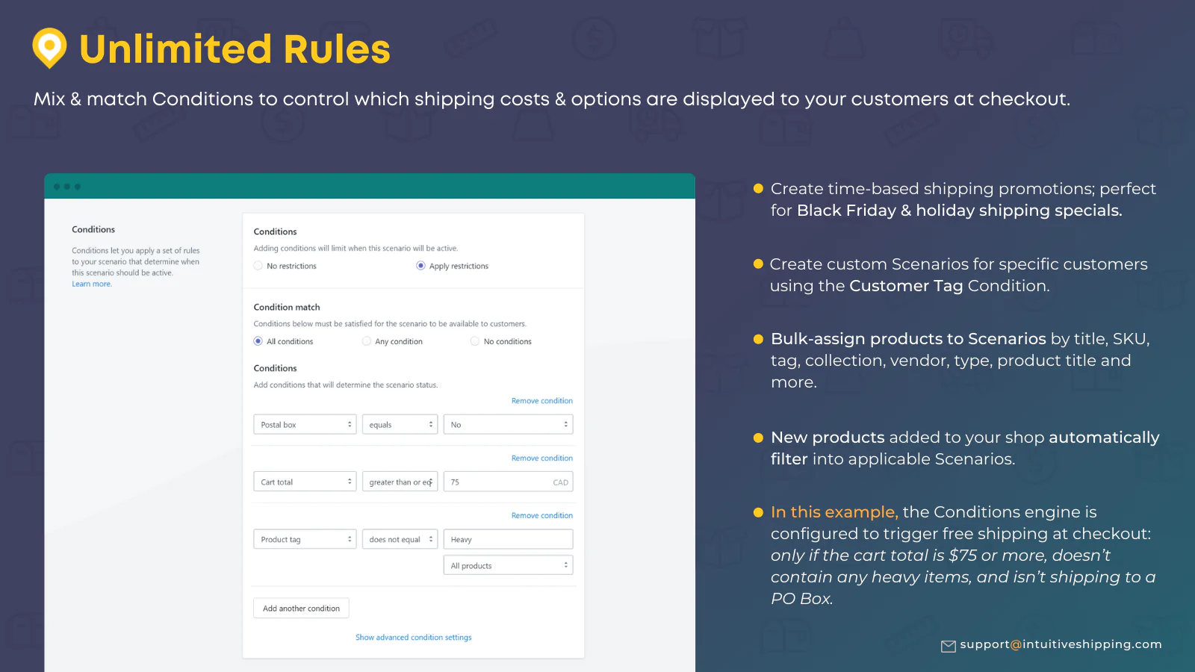
Task: Click the Bulk-assign products to Scenarios text
Action: (x=908, y=339)
